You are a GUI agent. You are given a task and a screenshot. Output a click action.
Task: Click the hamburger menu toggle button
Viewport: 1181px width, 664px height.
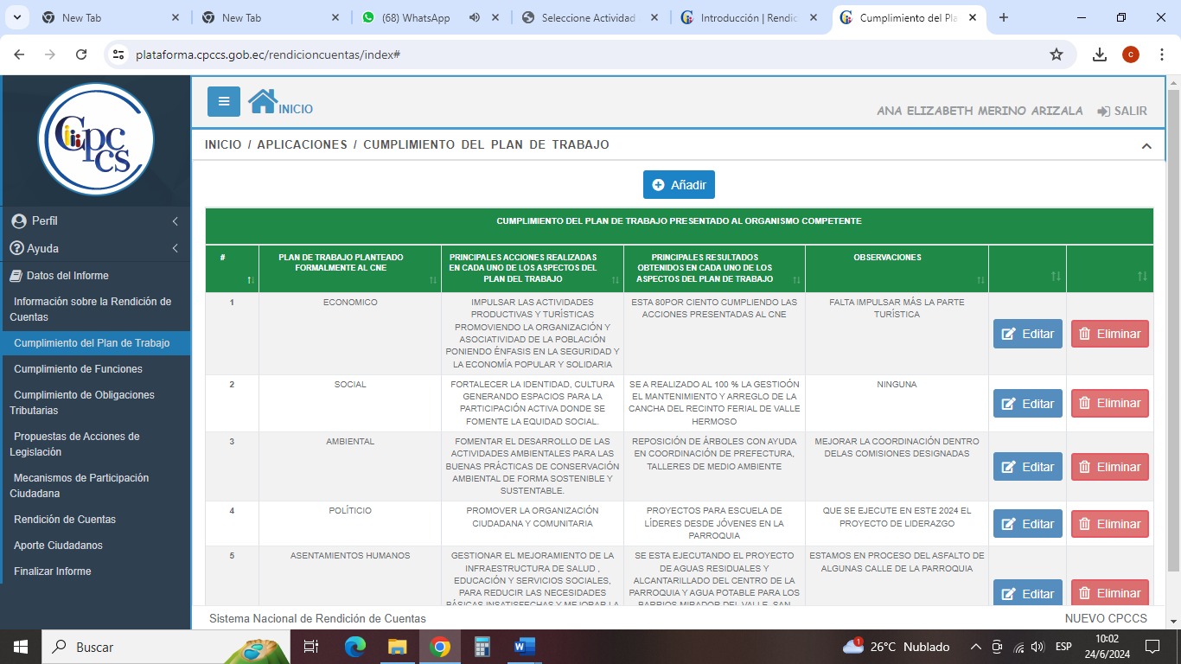[223, 101]
